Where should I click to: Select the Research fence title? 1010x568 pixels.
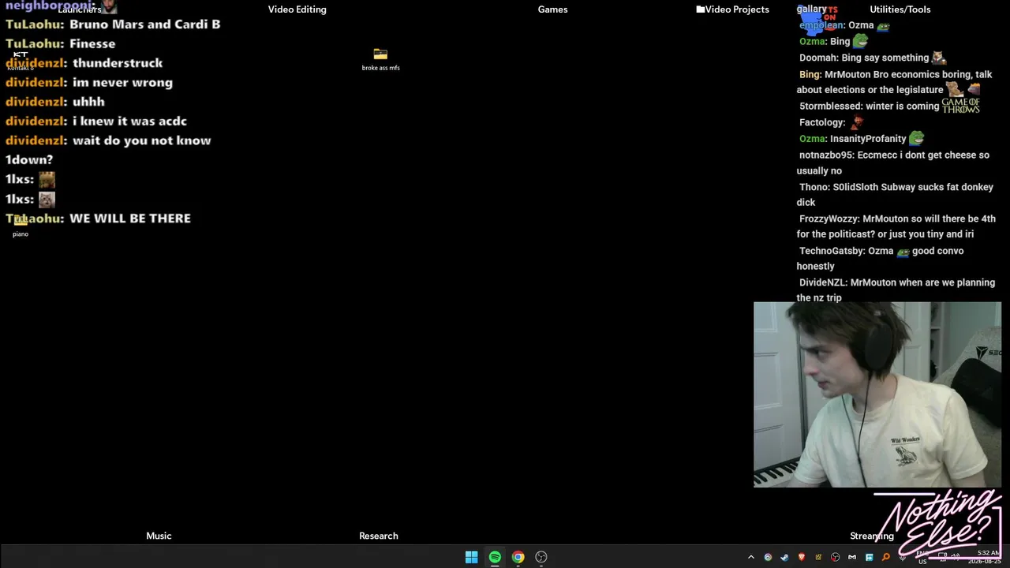click(x=379, y=536)
